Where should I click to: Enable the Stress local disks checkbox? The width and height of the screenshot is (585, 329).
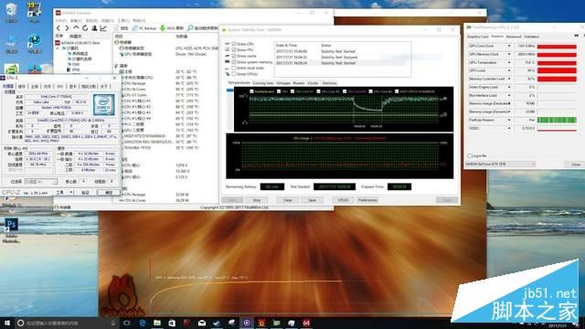[234, 68]
